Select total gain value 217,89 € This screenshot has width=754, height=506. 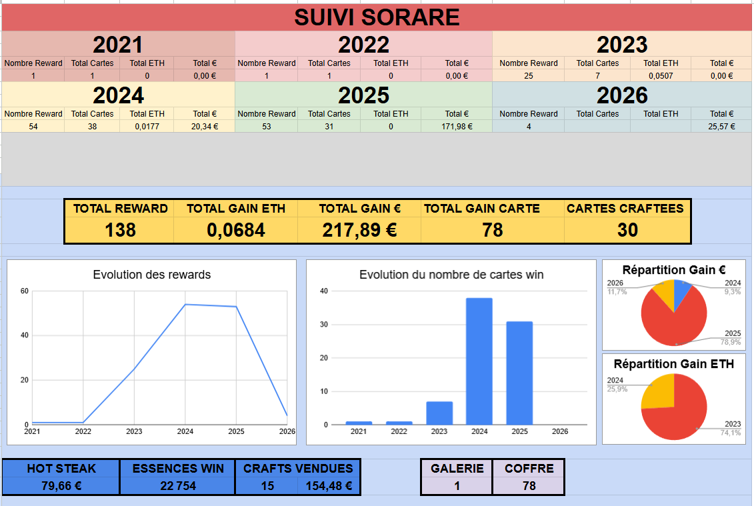(360, 230)
